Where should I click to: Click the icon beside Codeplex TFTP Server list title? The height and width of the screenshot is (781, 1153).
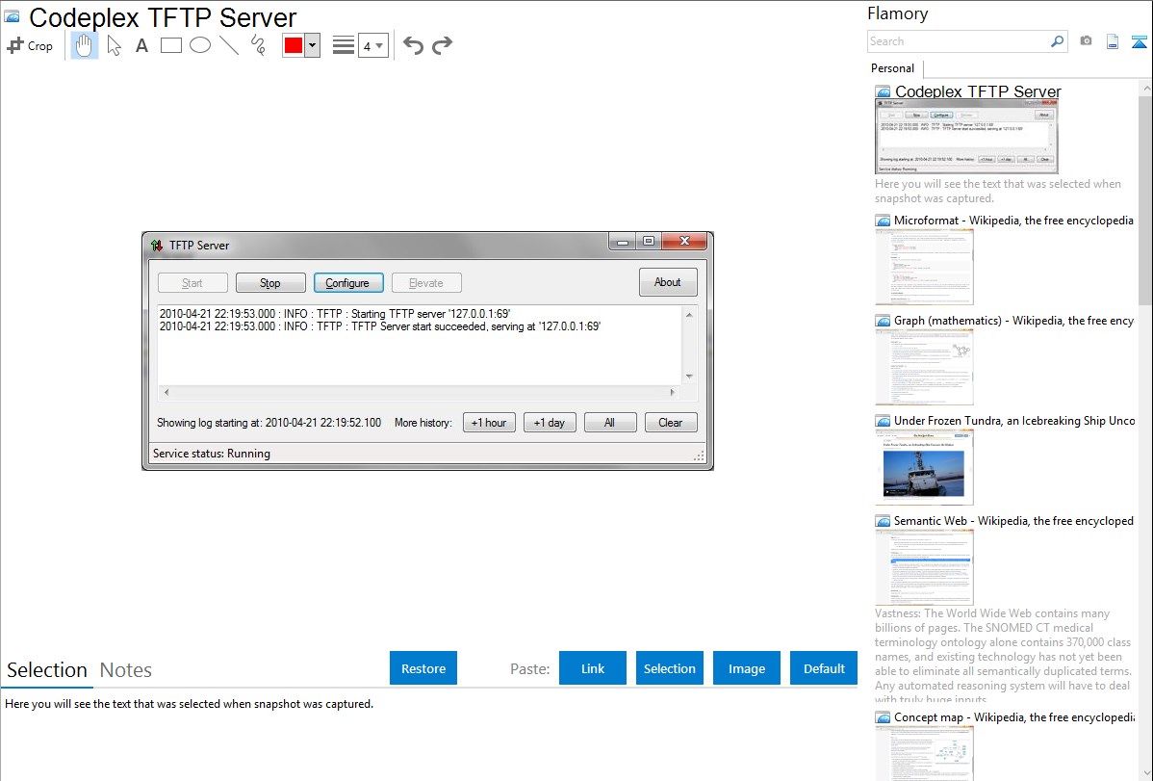click(883, 92)
